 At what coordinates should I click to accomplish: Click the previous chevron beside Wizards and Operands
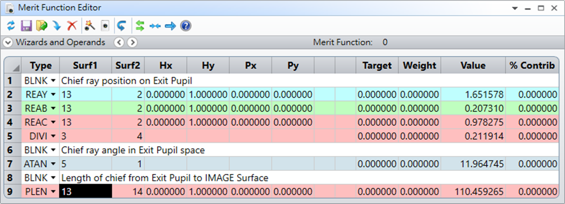119,43
